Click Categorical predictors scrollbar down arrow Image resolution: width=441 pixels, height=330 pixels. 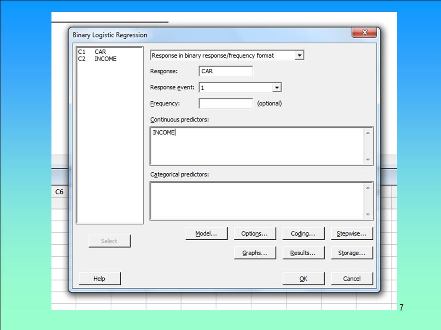point(368,214)
